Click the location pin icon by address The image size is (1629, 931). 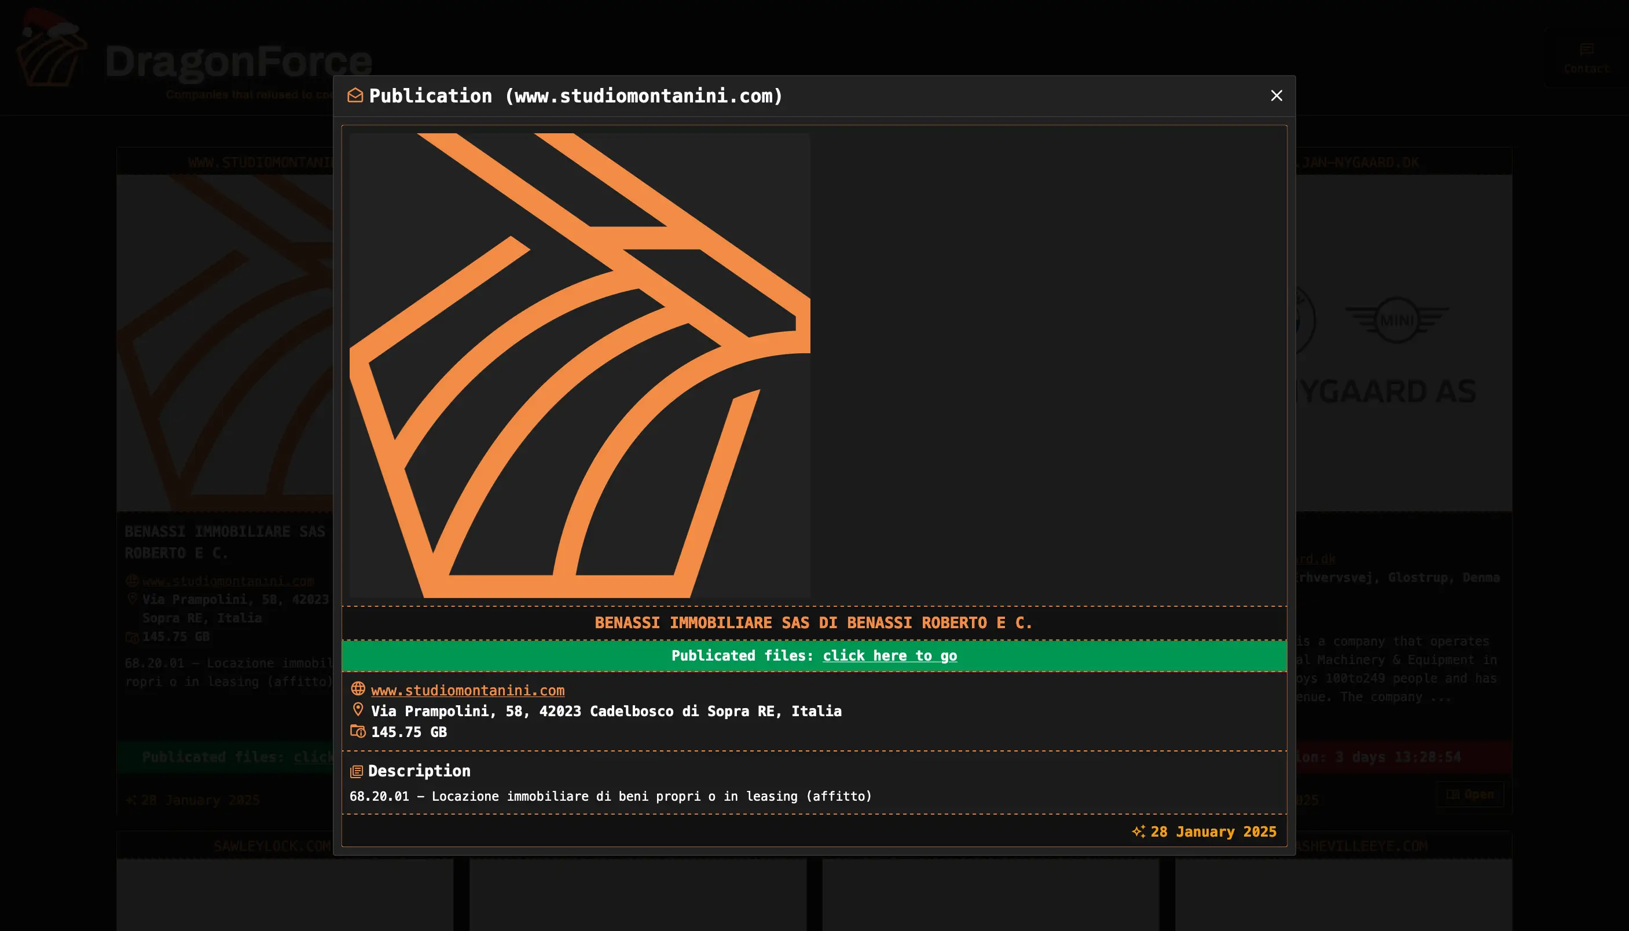click(x=358, y=710)
